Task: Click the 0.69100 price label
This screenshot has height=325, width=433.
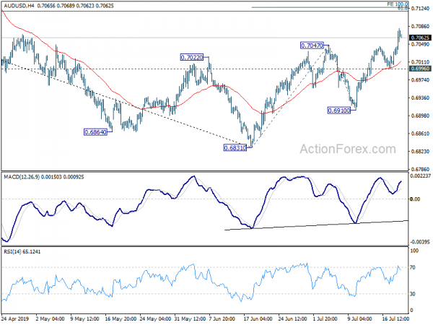Action: 339,110
